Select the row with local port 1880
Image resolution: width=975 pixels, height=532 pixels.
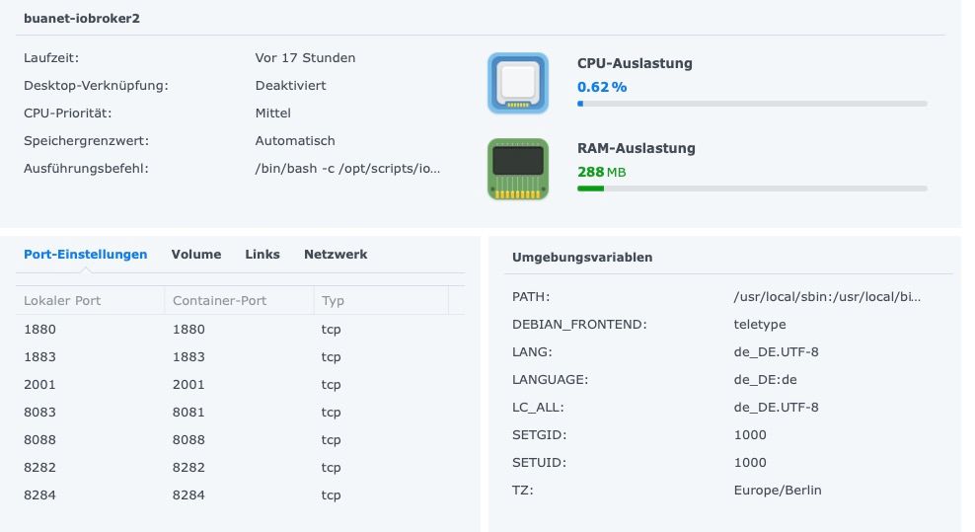point(240,329)
